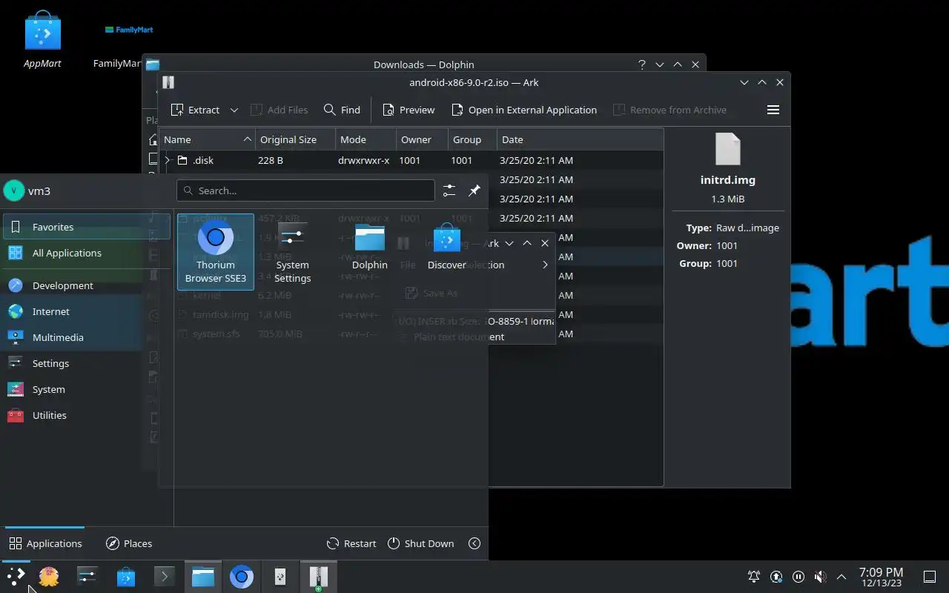This screenshot has height=593, width=949.
Task: Sort by Name column header
Action: [x=208, y=139]
